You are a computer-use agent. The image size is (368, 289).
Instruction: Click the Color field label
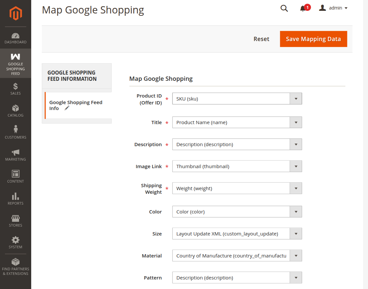[x=155, y=212]
